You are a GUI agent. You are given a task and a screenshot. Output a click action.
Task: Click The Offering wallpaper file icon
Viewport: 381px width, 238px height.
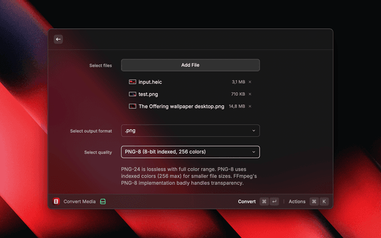coord(132,107)
